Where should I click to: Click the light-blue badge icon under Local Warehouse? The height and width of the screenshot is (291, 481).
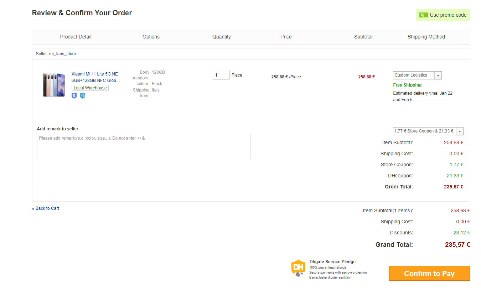click(x=83, y=96)
